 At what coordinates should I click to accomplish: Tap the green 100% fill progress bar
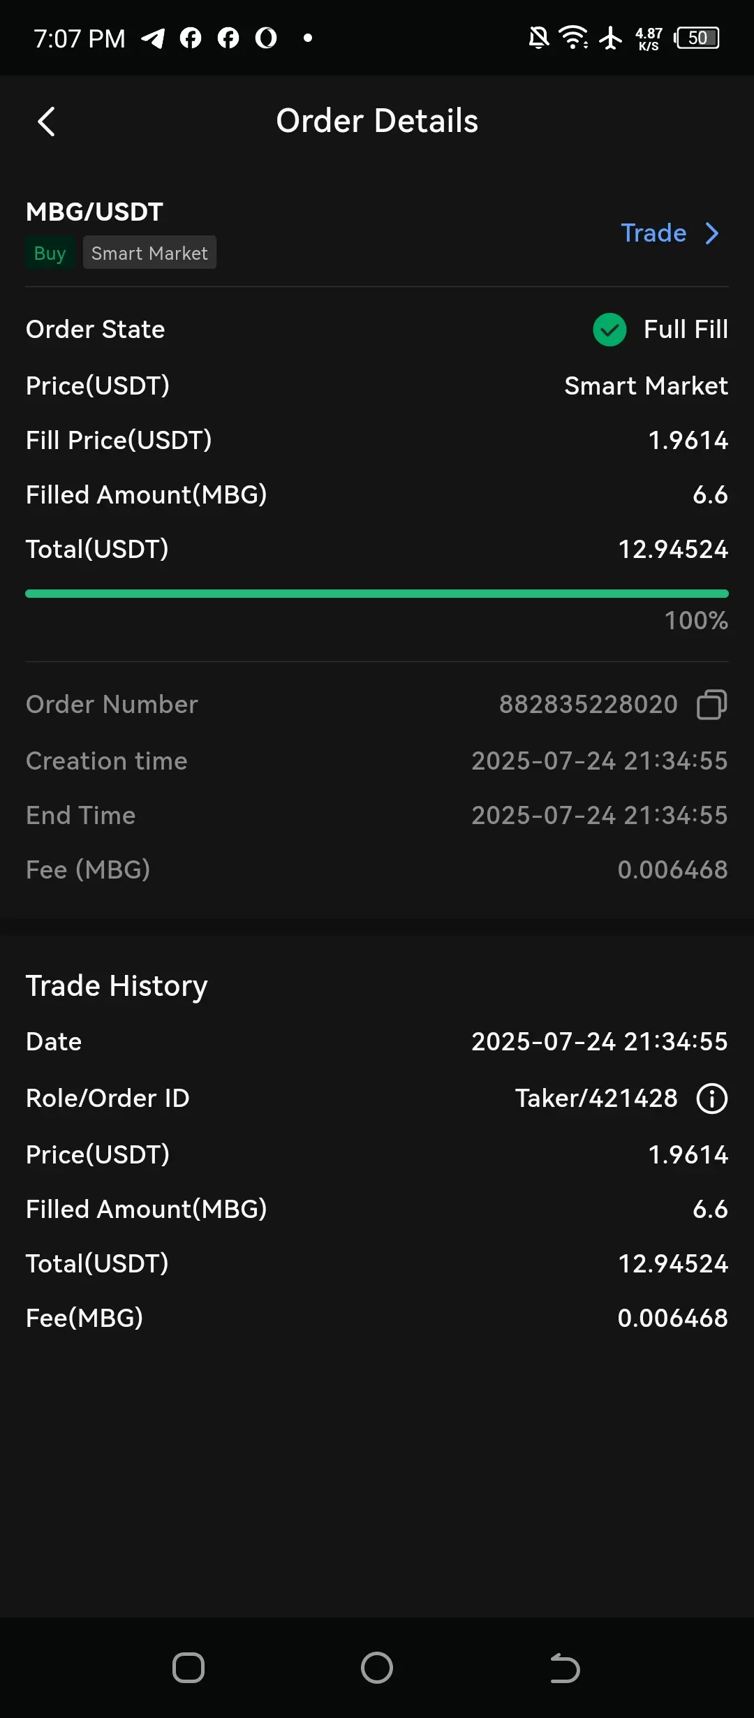[x=377, y=594]
